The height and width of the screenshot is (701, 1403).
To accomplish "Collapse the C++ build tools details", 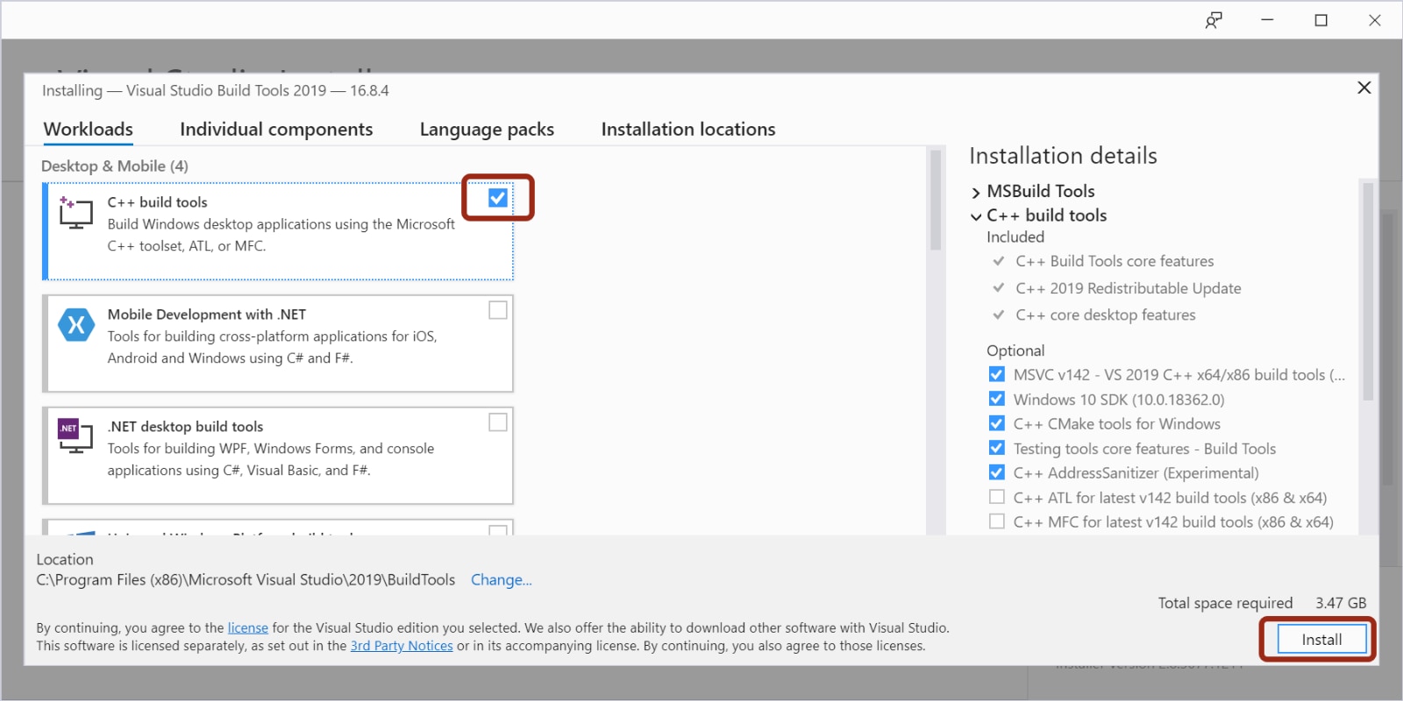I will pos(976,216).
